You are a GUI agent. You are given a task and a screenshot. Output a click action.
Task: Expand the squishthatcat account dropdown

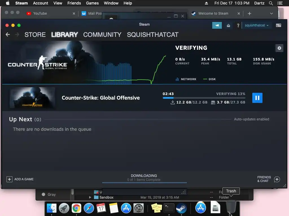[x=257, y=25]
